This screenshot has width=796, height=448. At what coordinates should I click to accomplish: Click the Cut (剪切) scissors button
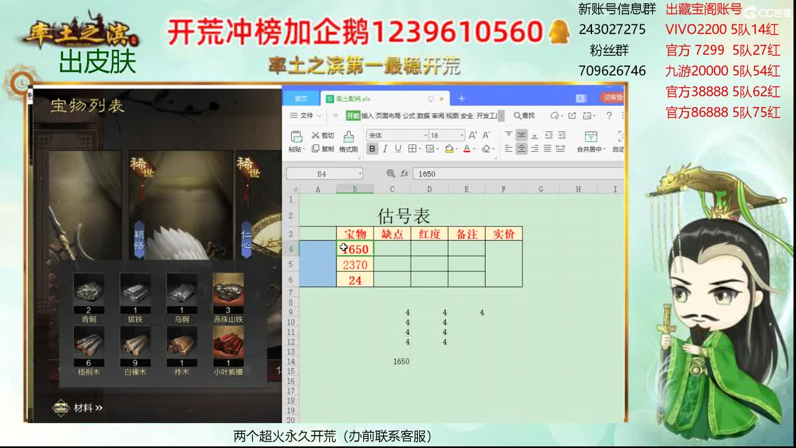[x=323, y=136]
